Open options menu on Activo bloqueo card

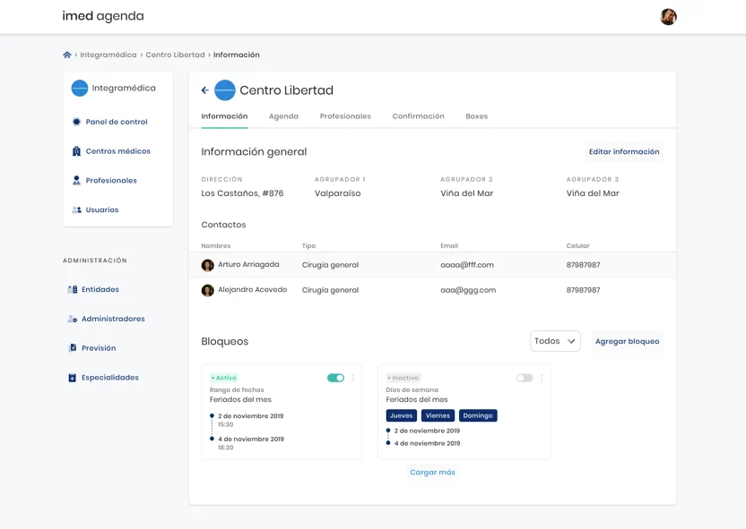pos(352,378)
